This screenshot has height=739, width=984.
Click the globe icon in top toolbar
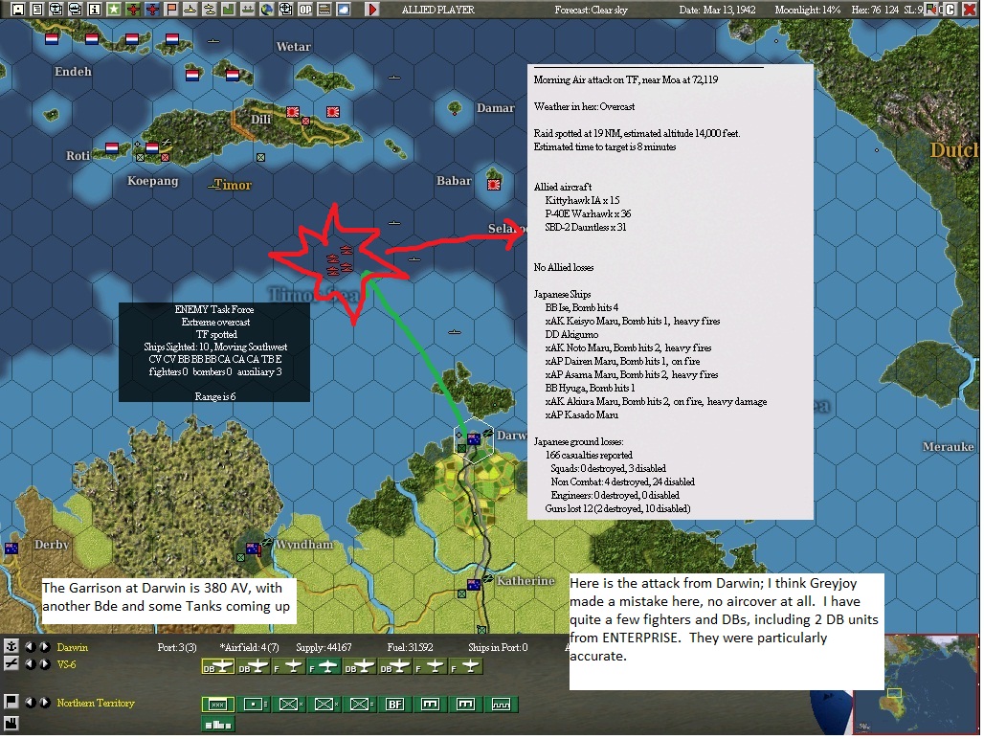coord(267,9)
